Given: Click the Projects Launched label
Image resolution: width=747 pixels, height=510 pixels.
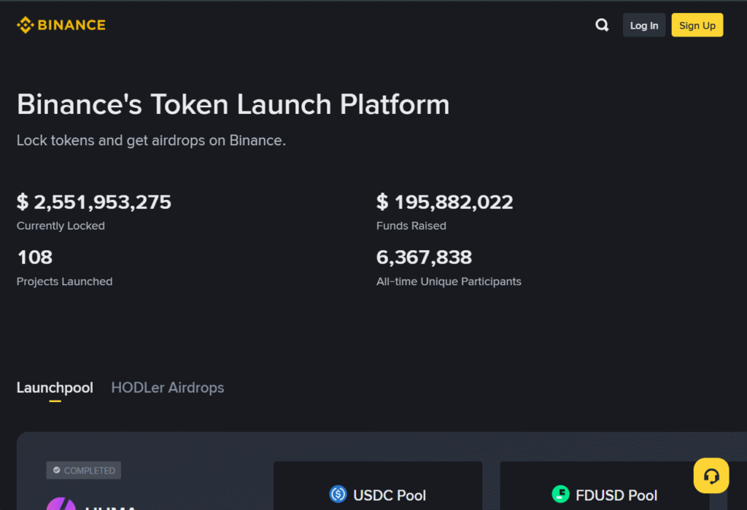Looking at the screenshot, I should [x=64, y=282].
